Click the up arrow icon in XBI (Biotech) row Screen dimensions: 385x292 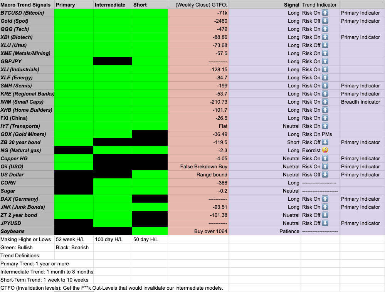pyautogui.click(x=325, y=37)
